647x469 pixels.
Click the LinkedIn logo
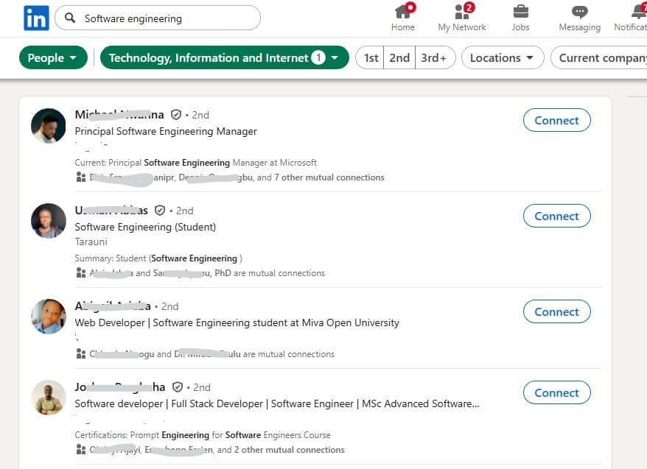tap(36, 18)
